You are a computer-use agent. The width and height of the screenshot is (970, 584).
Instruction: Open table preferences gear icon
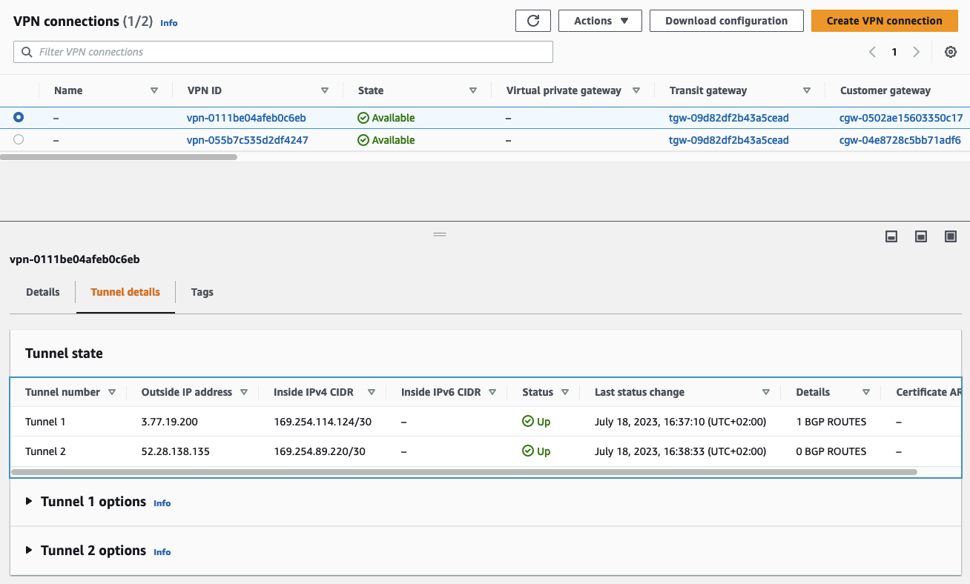pos(950,52)
